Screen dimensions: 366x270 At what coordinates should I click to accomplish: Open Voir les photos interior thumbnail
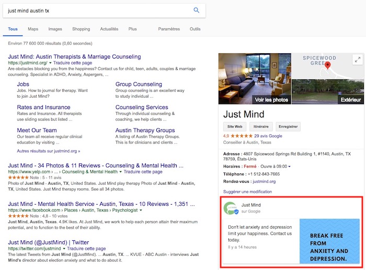click(255, 78)
